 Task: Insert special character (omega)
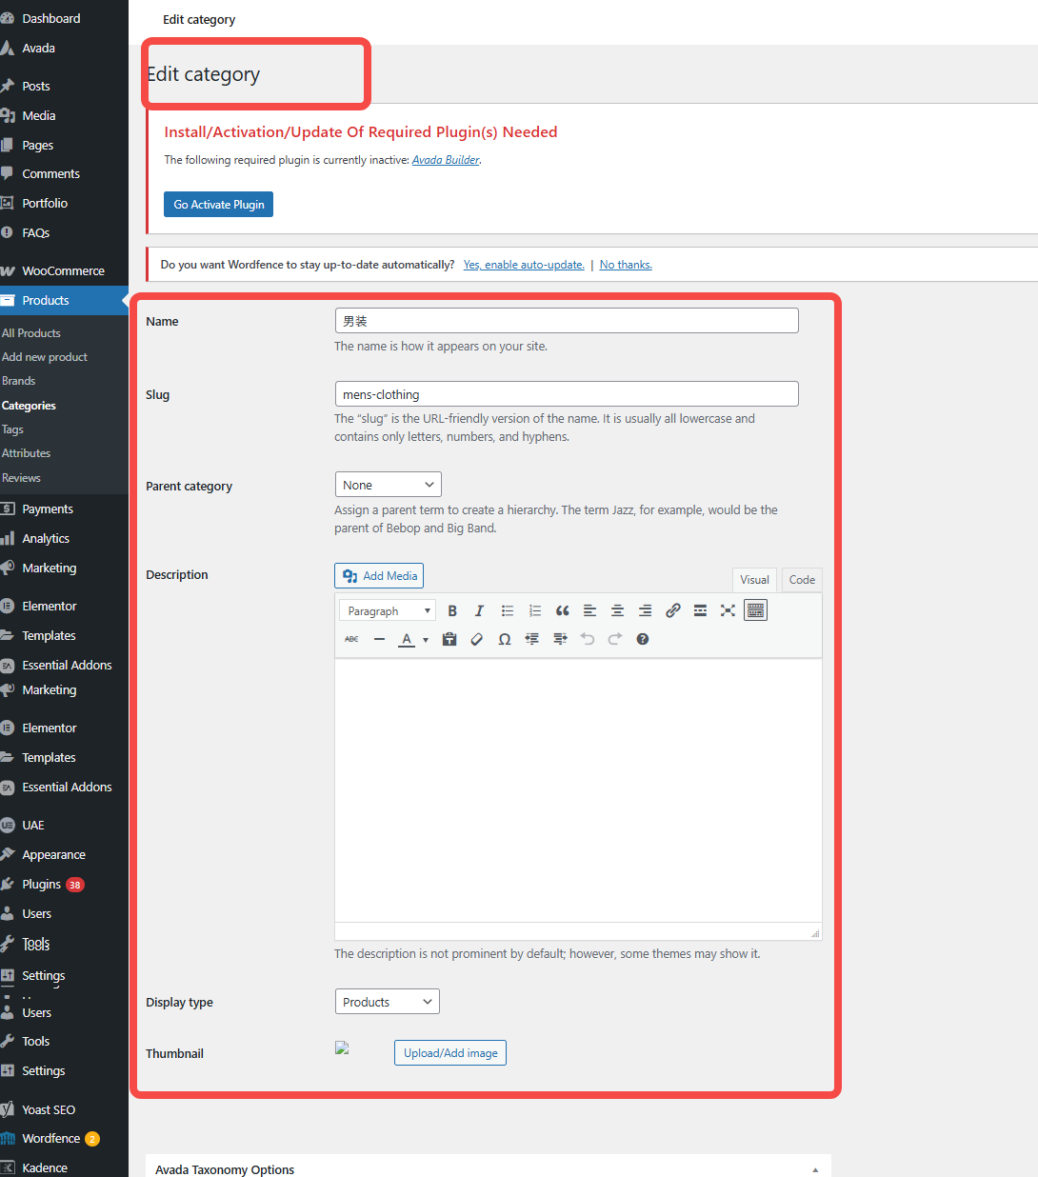pos(505,639)
